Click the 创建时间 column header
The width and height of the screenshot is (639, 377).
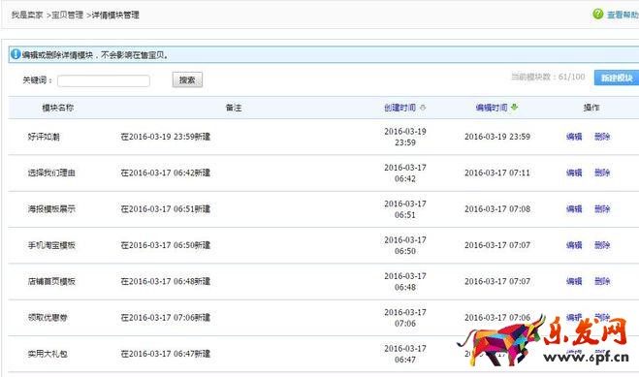click(399, 108)
